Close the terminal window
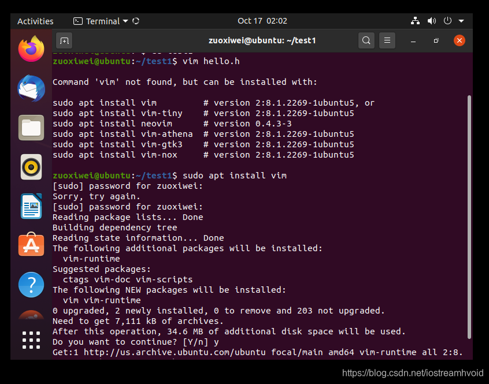Image resolution: width=489 pixels, height=384 pixels. pos(460,40)
